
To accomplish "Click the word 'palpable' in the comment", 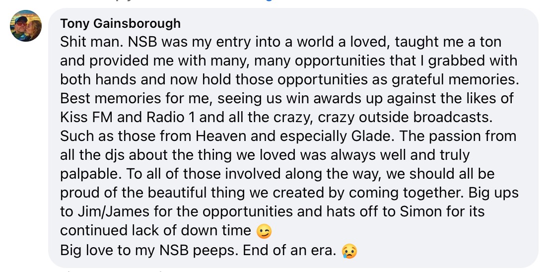I will pyautogui.click(x=91, y=174).
